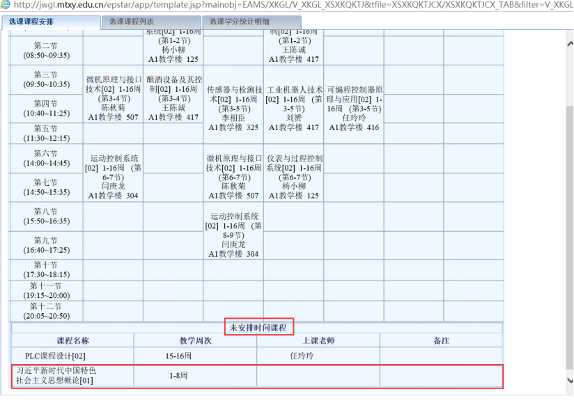Select 运动控制系统 class at 第8-9节
The image size is (574, 403).
point(233,235)
